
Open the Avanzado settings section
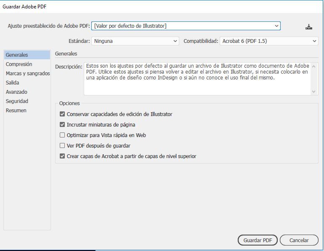[x=27, y=92]
